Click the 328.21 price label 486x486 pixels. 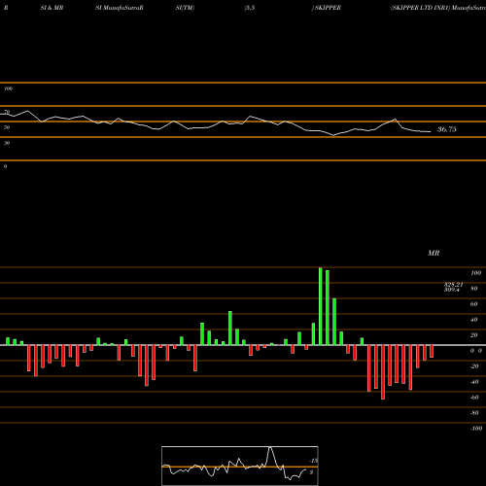pyautogui.click(x=453, y=285)
